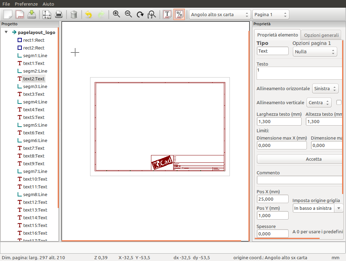Delete selected item with trash icon
The width and height of the screenshot is (346, 261).
point(74,15)
